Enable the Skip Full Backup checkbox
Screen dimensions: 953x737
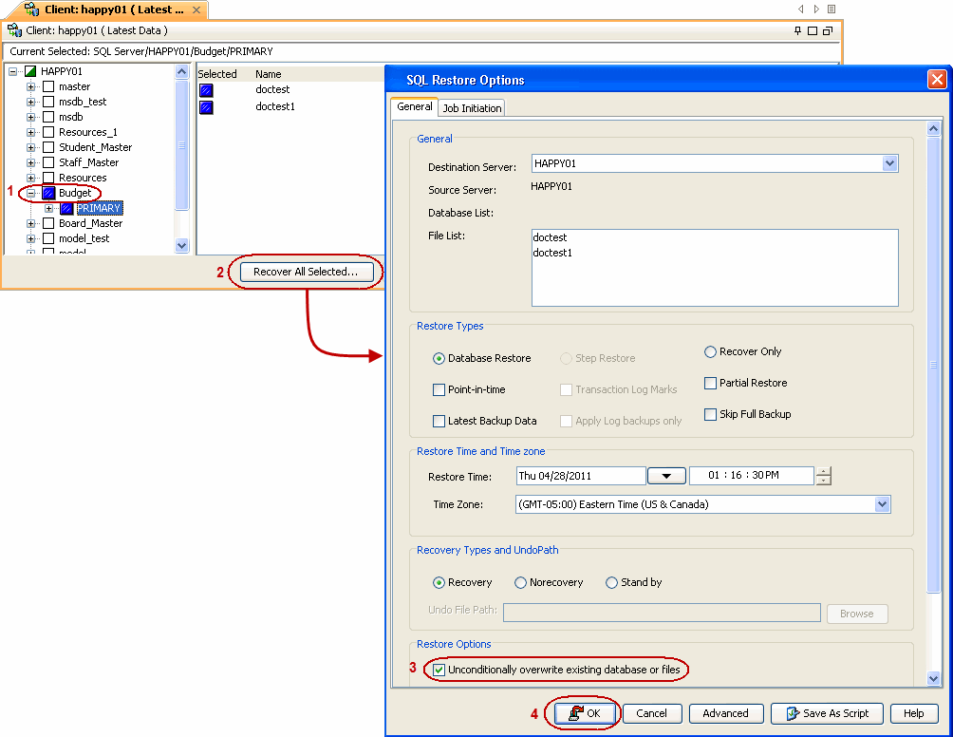(710, 414)
